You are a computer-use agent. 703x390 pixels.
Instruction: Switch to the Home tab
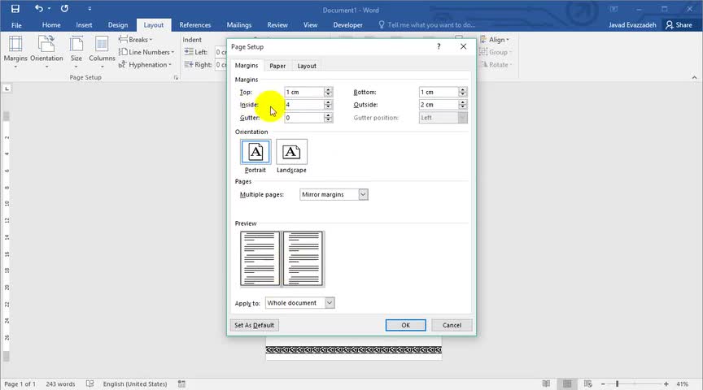tap(51, 25)
